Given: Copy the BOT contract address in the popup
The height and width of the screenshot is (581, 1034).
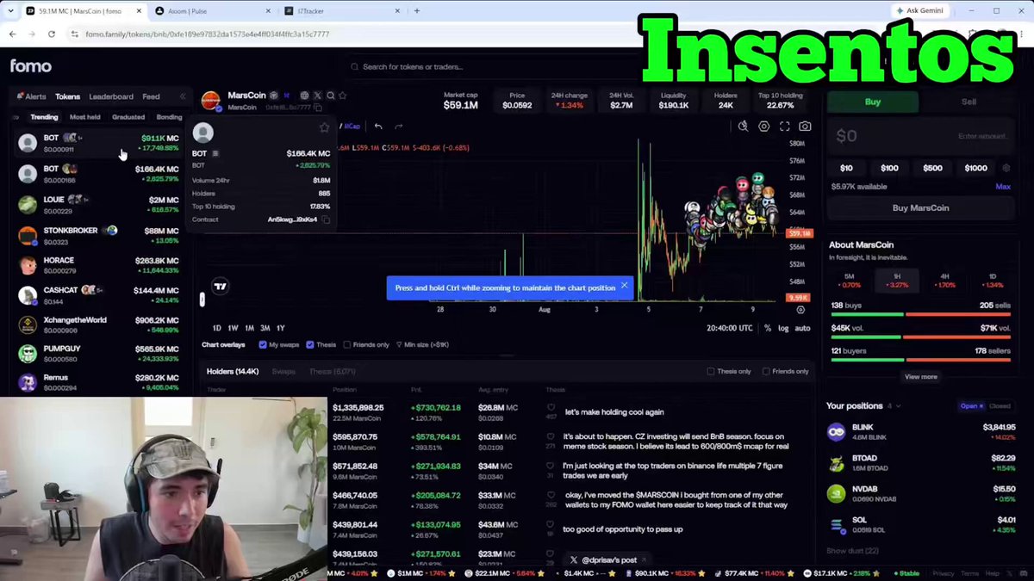Looking at the screenshot, I should coord(326,219).
